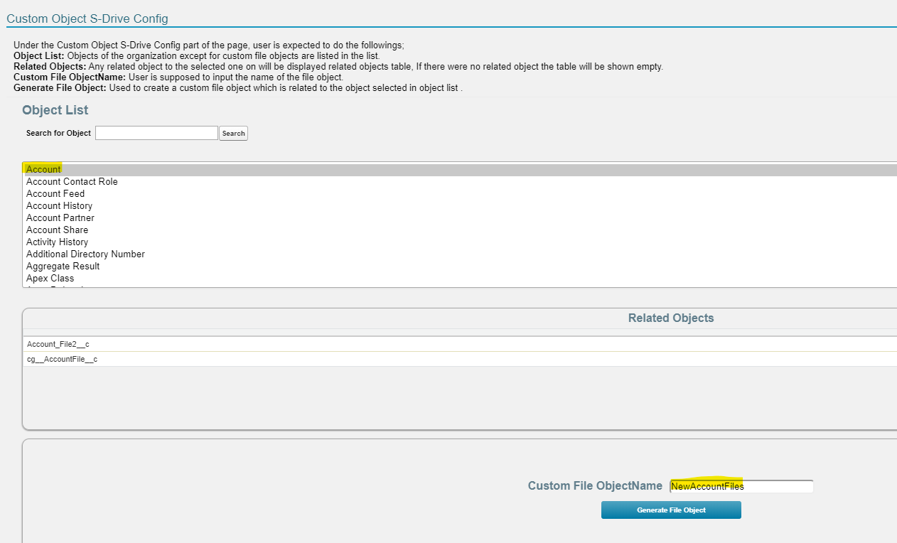
Task: Click the Custom Object S-Drive Config title
Action: (87, 18)
